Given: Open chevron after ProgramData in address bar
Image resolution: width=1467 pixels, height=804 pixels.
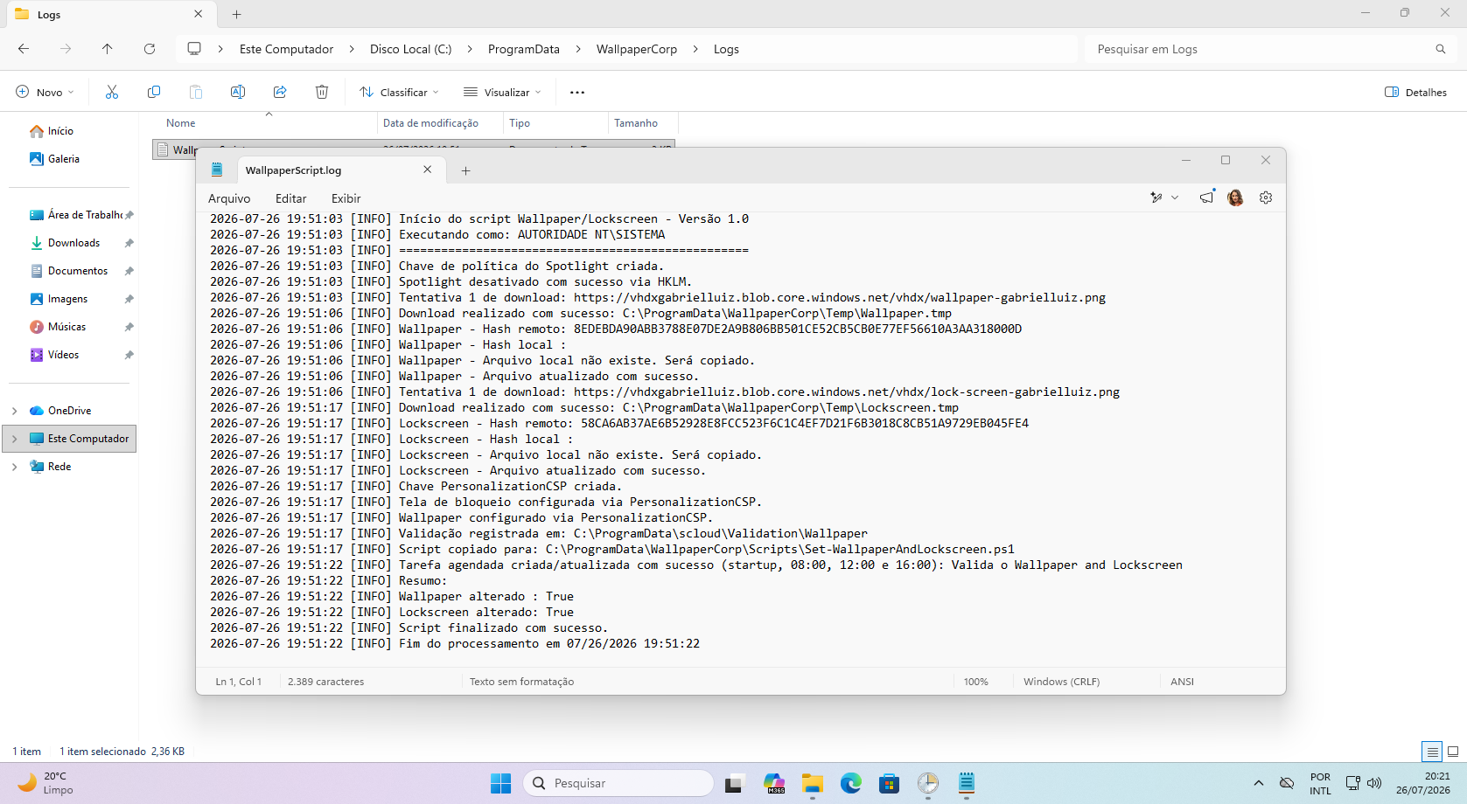Looking at the screenshot, I should 578,49.
